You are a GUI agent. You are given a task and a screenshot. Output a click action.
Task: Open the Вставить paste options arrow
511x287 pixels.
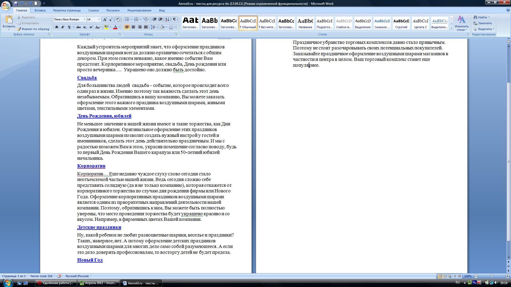(9, 29)
